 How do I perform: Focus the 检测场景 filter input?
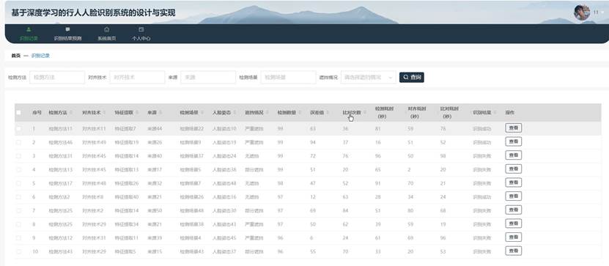click(288, 77)
